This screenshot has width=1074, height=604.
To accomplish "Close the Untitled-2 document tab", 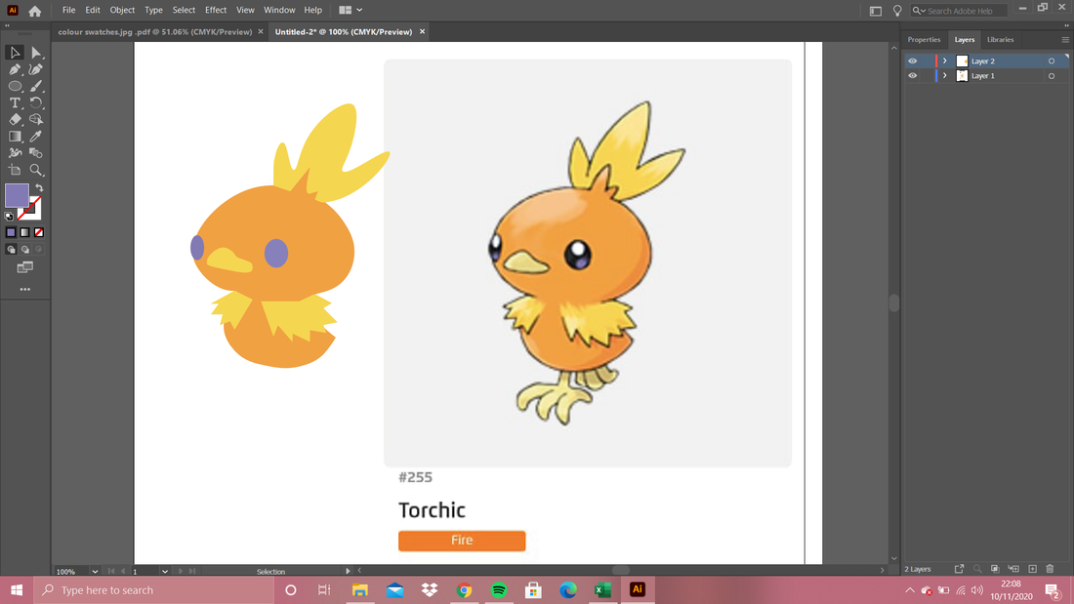I will pyautogui.click(x=422, y=32).
